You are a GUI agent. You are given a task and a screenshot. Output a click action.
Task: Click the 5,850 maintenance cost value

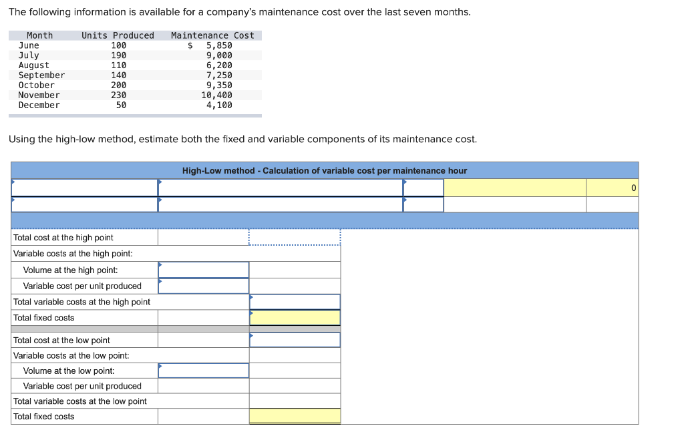tap(219, 45)
